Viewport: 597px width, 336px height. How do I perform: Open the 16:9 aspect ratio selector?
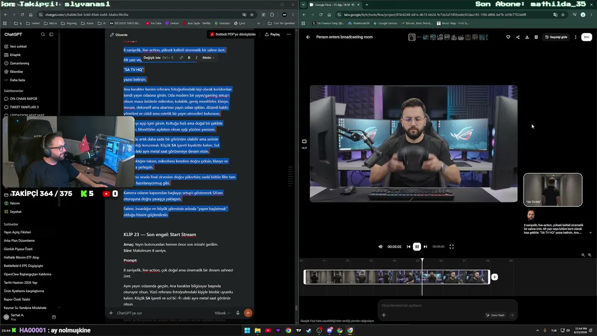[304, 144]
